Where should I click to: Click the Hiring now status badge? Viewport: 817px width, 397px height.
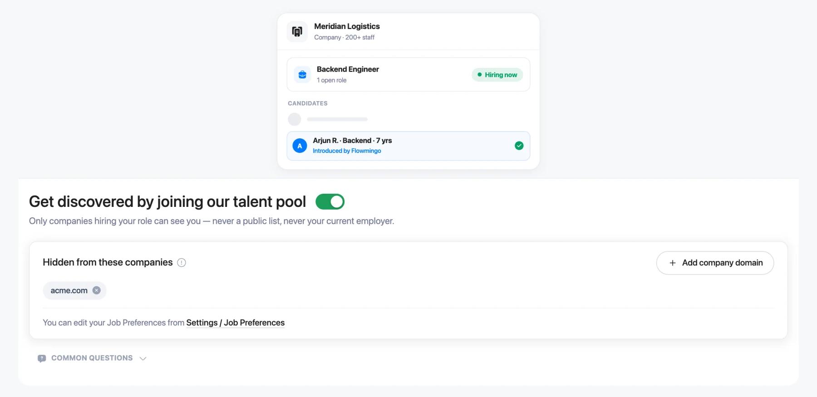coord(497,74)
